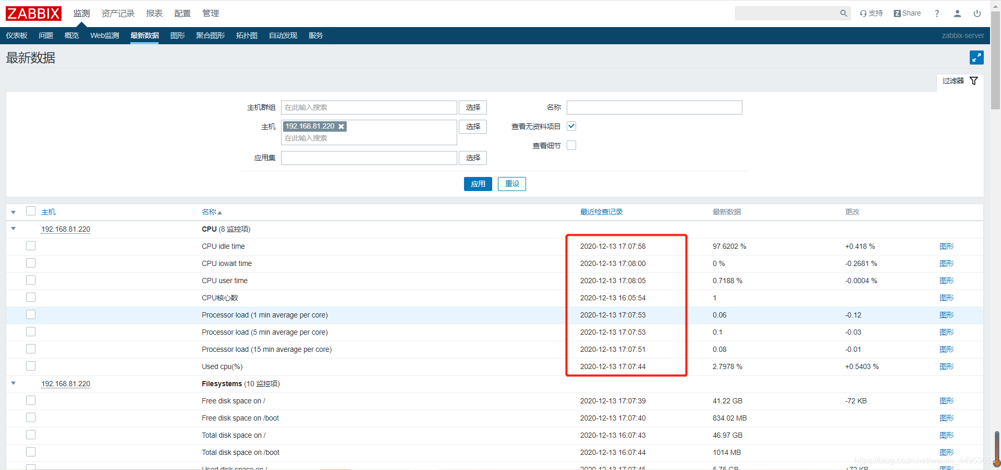Open 报表 top menu
This screenshot has width=1001, height=470.
[x=154, y=14]
